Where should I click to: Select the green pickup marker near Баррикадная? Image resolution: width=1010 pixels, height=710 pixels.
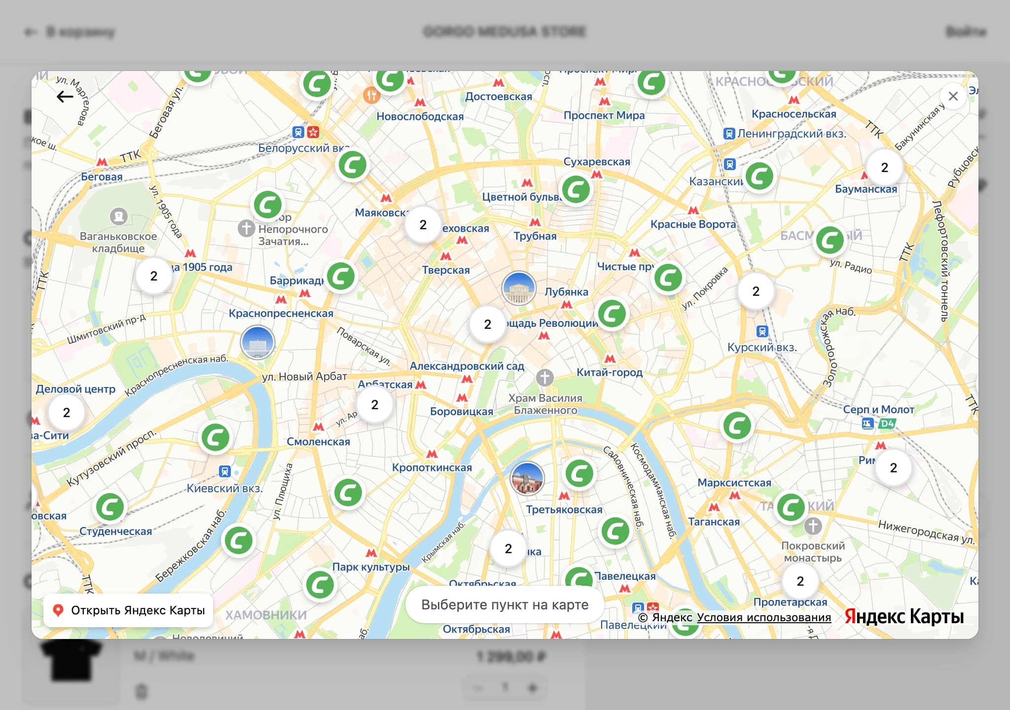[341, 277]
